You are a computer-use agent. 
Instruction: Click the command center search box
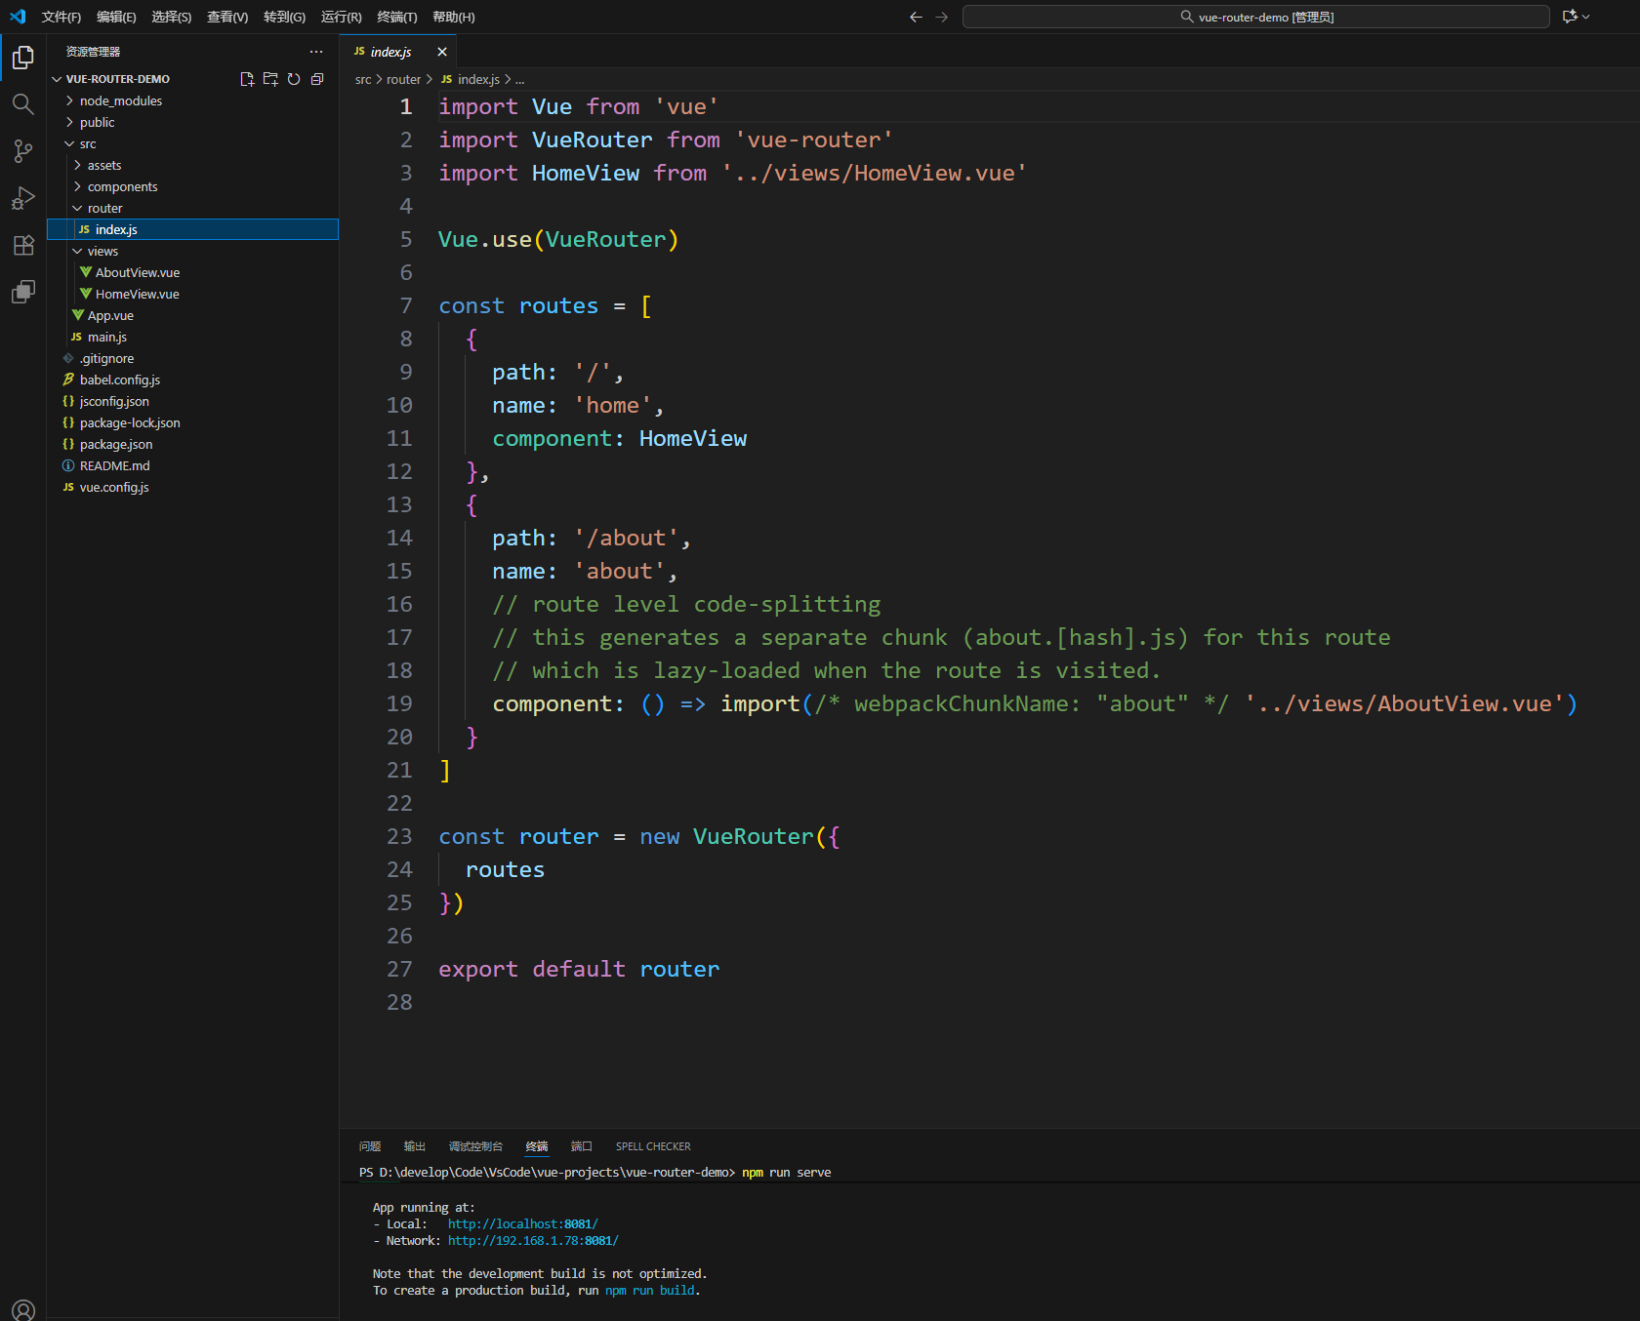(x=1255, y=17)
